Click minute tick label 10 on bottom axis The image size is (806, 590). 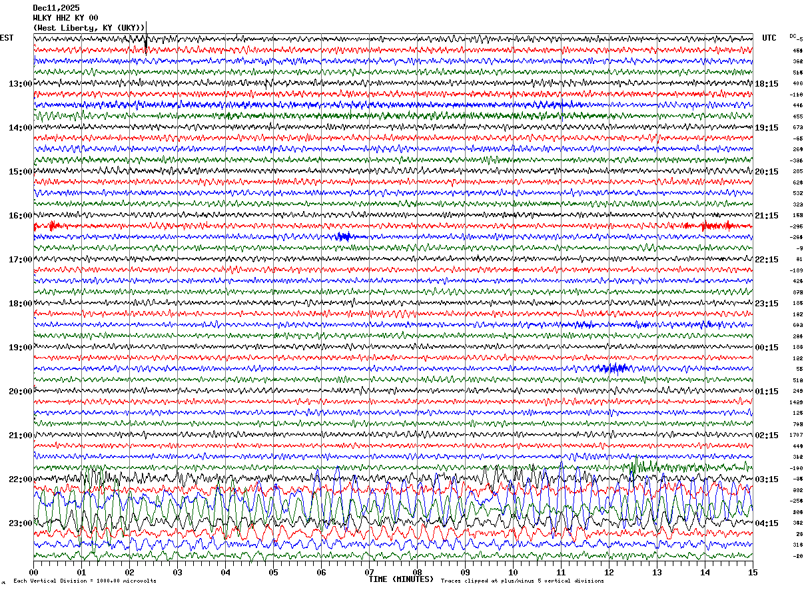pyautogui.click(x=513, y=572)
